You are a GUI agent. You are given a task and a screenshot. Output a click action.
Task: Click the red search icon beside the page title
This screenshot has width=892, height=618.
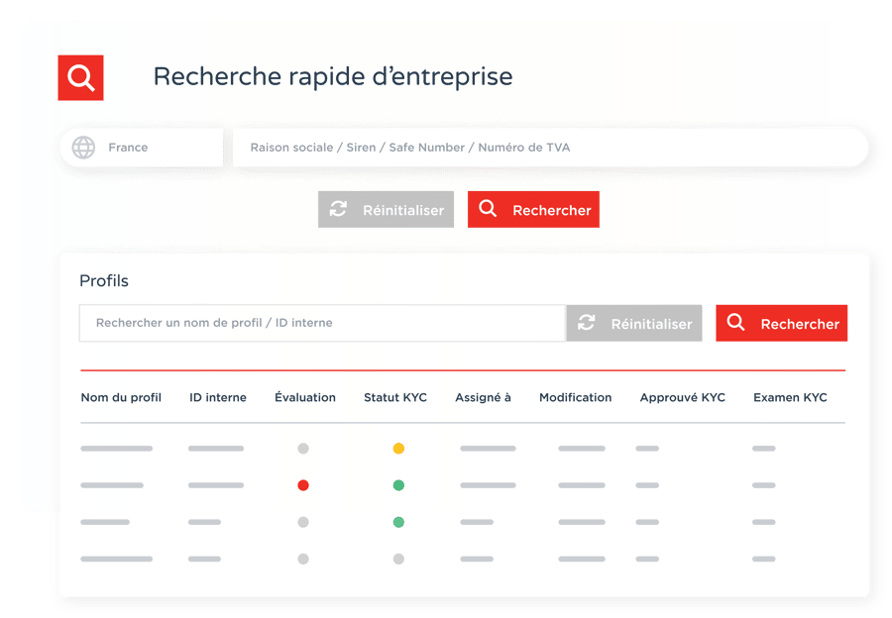pyautogui.click(x=80, y=78)
